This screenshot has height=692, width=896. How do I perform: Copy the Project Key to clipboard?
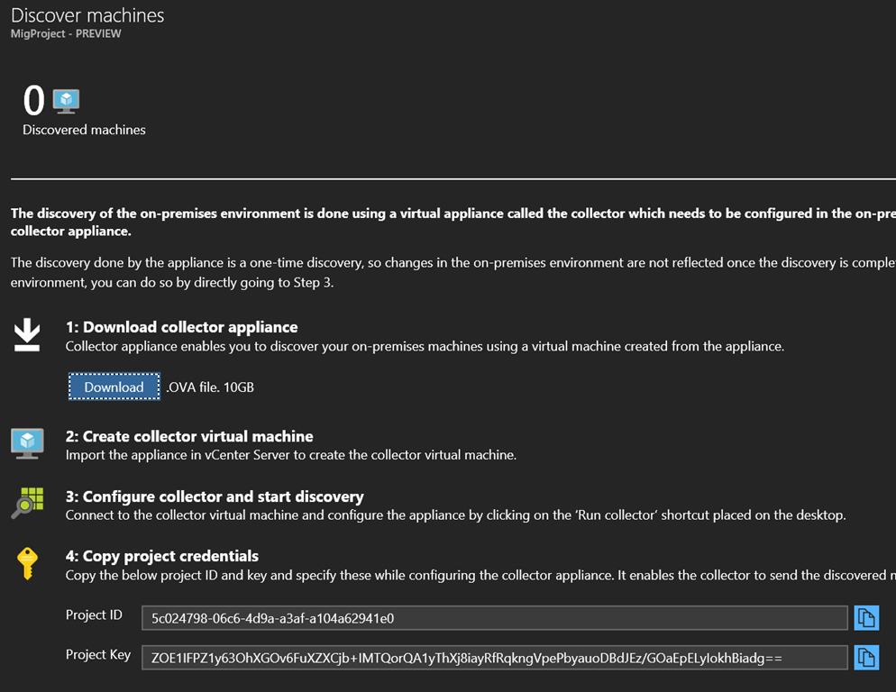tap(865, 657)
